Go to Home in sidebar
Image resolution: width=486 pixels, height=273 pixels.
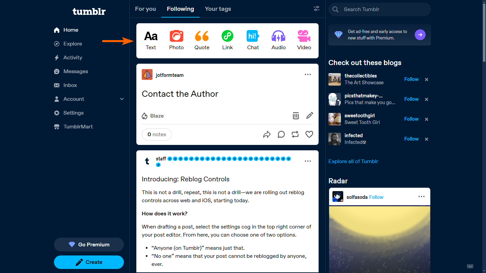tap(66, 30)
